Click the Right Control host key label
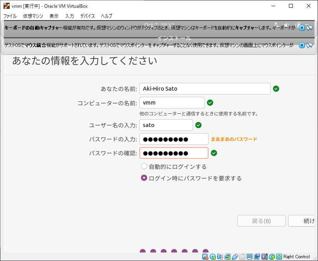 [x=297, y=257]
